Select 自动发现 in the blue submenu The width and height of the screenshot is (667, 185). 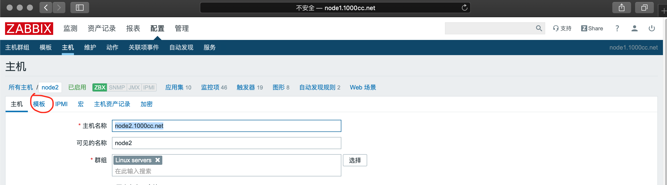pos(181,48)
